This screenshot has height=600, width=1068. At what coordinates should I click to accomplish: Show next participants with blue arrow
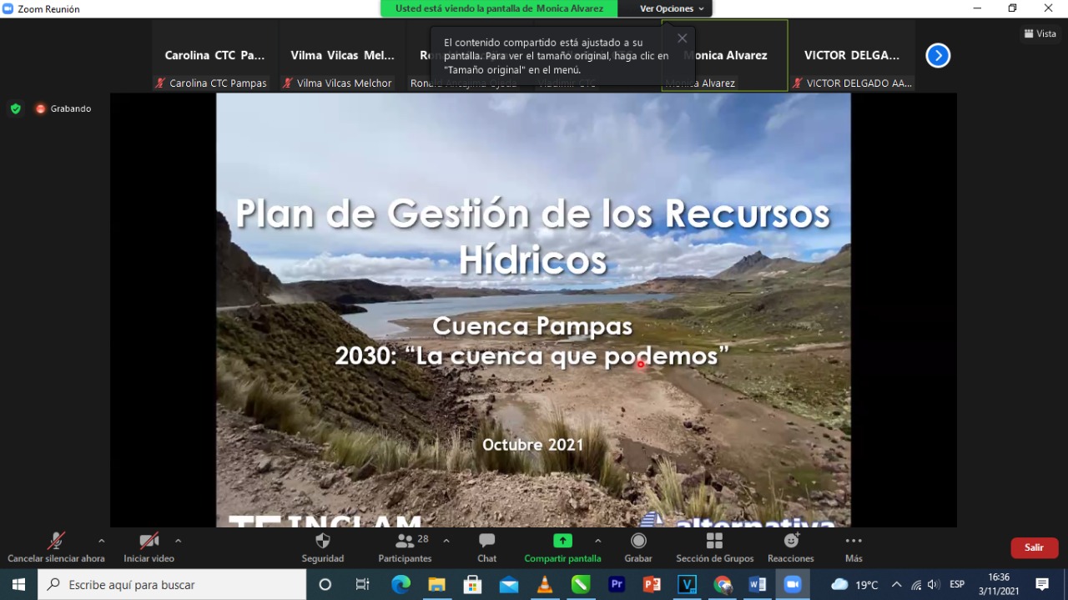pyautogui.click(x=938, y=56)
